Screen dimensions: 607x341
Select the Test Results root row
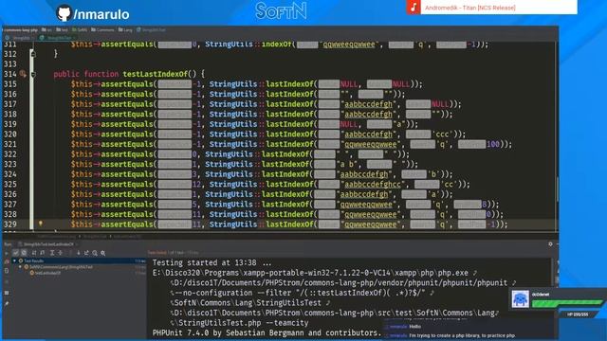(80, 261)
